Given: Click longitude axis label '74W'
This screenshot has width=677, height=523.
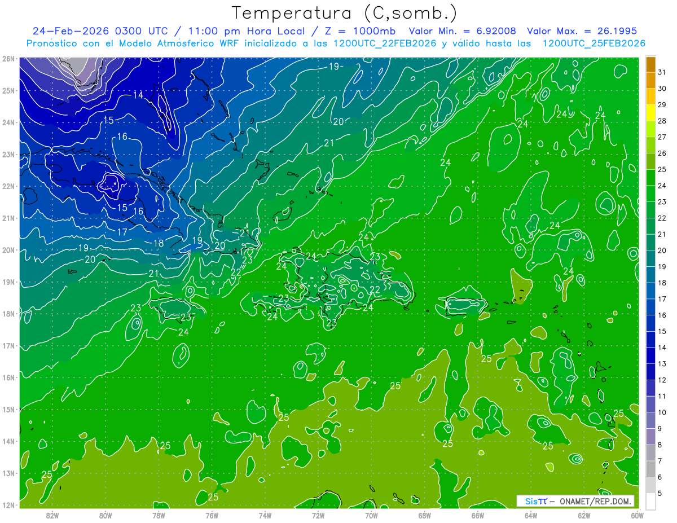Looking at the screenshot, I should pos(265,515).
